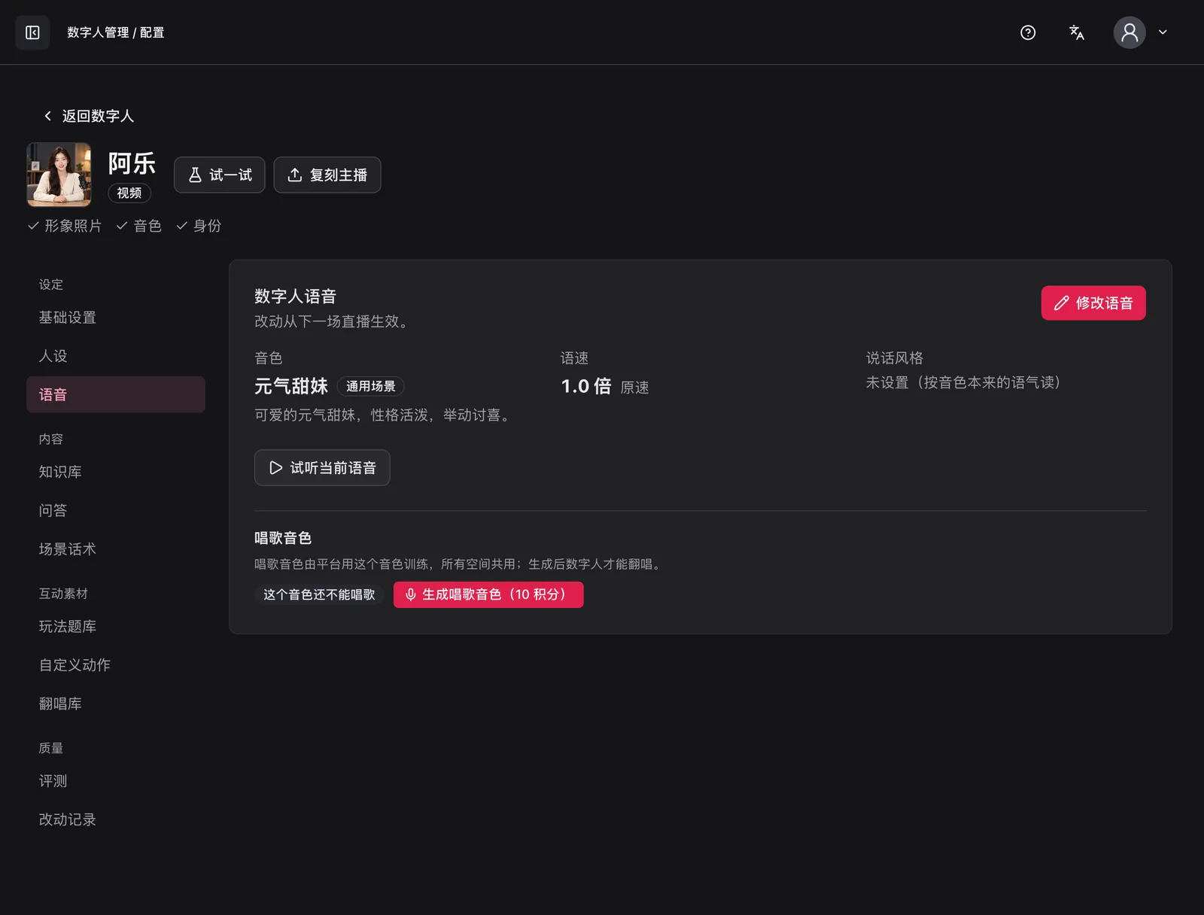1204x915 pixels.
Task: Open the user account avatar
Action: coord(1130,32)
